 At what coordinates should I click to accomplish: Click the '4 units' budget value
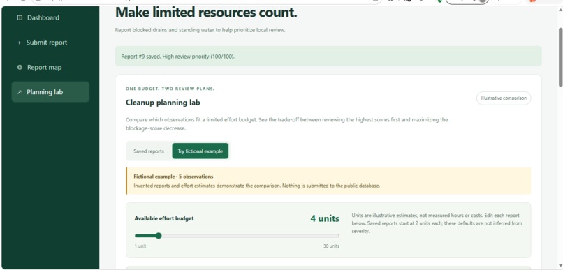click(x=325, y=218)
